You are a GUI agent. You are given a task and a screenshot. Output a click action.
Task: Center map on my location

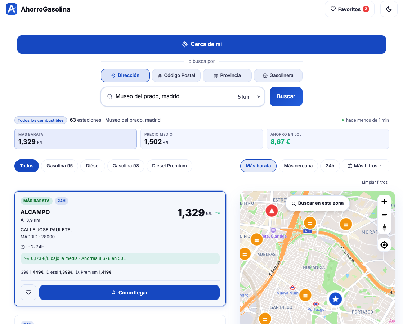(384, 245)
